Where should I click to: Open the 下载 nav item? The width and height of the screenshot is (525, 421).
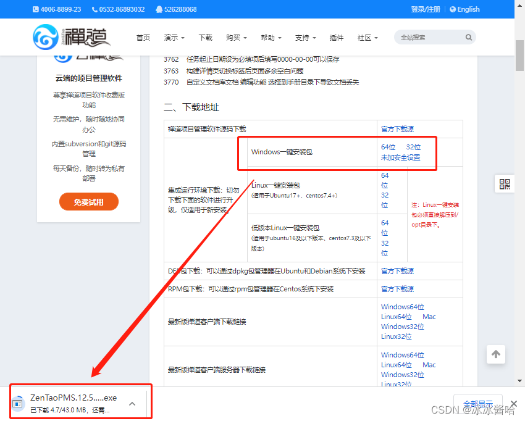(x=205, y=38)
